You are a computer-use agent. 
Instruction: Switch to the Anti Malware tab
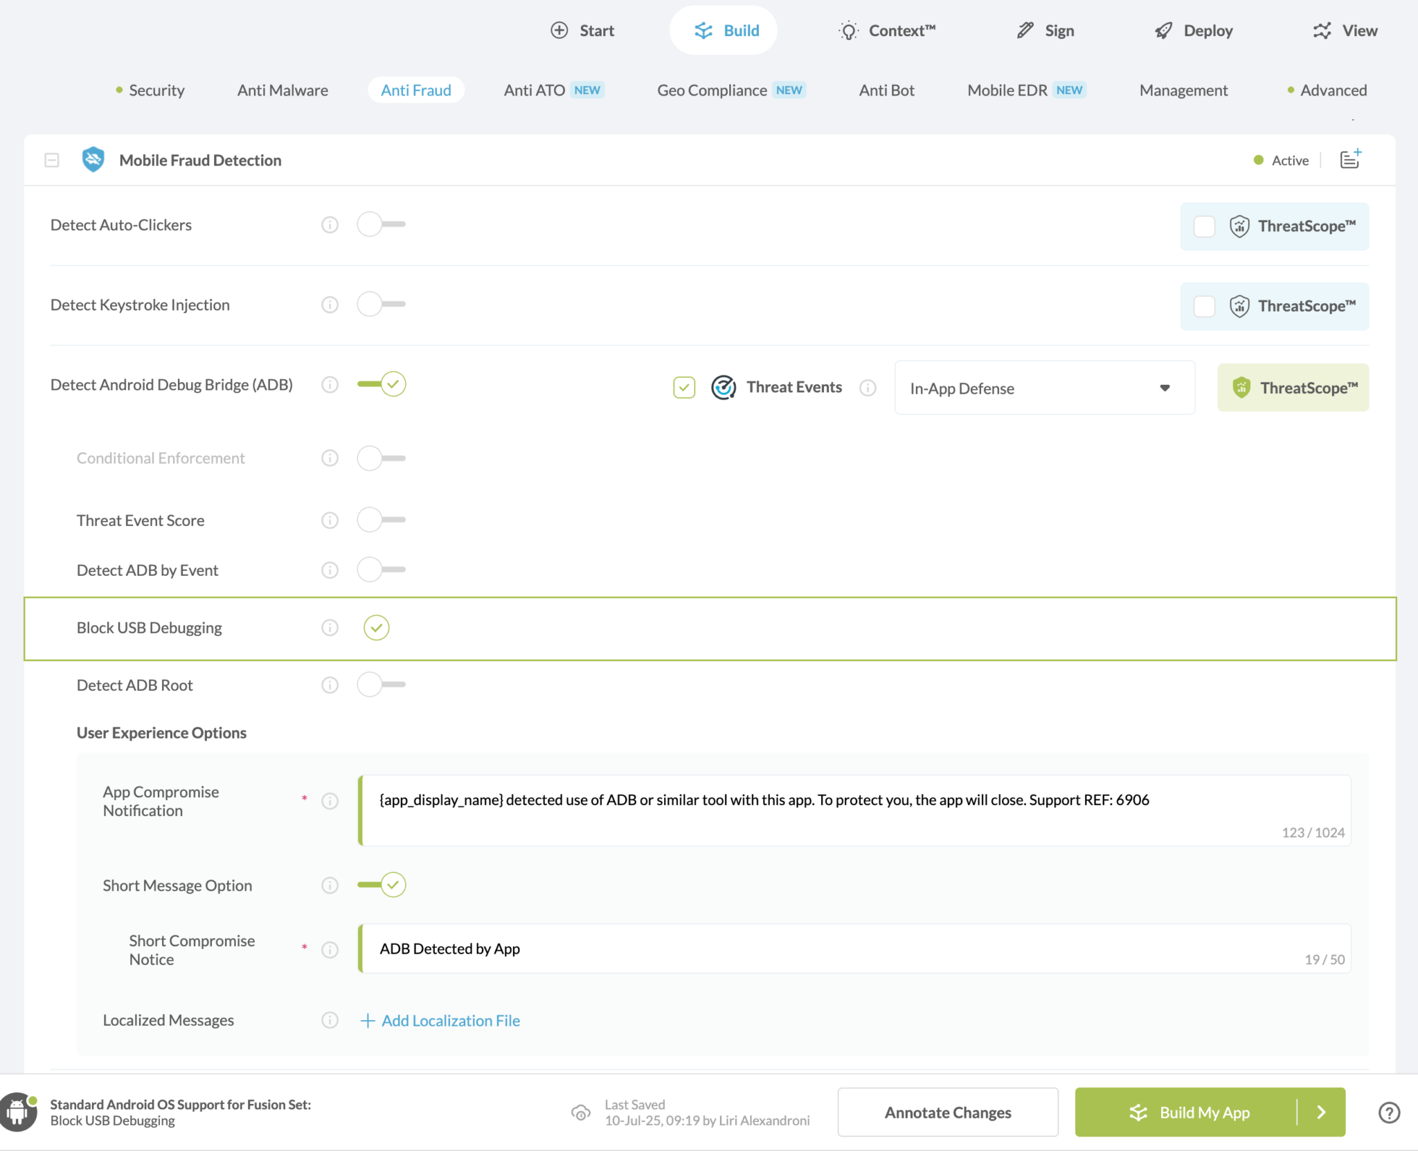[x=282, y=90]
